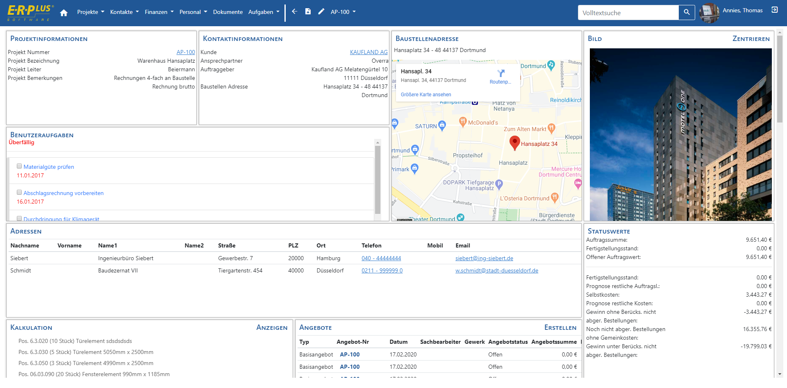This screenshot has width=787, height=388.
Task: Tick the Abschlagsrechnung vorbereiten checkbox
Action: (x=19, y=192)
